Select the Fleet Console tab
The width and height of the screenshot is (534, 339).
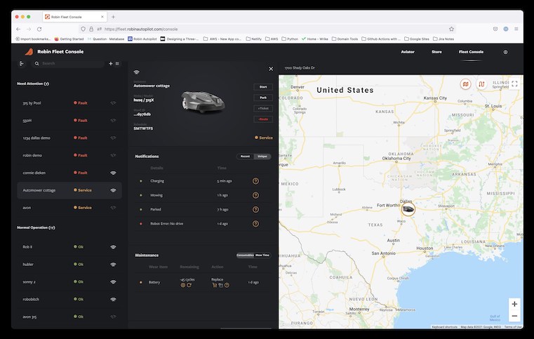click(x=471, y=52)
